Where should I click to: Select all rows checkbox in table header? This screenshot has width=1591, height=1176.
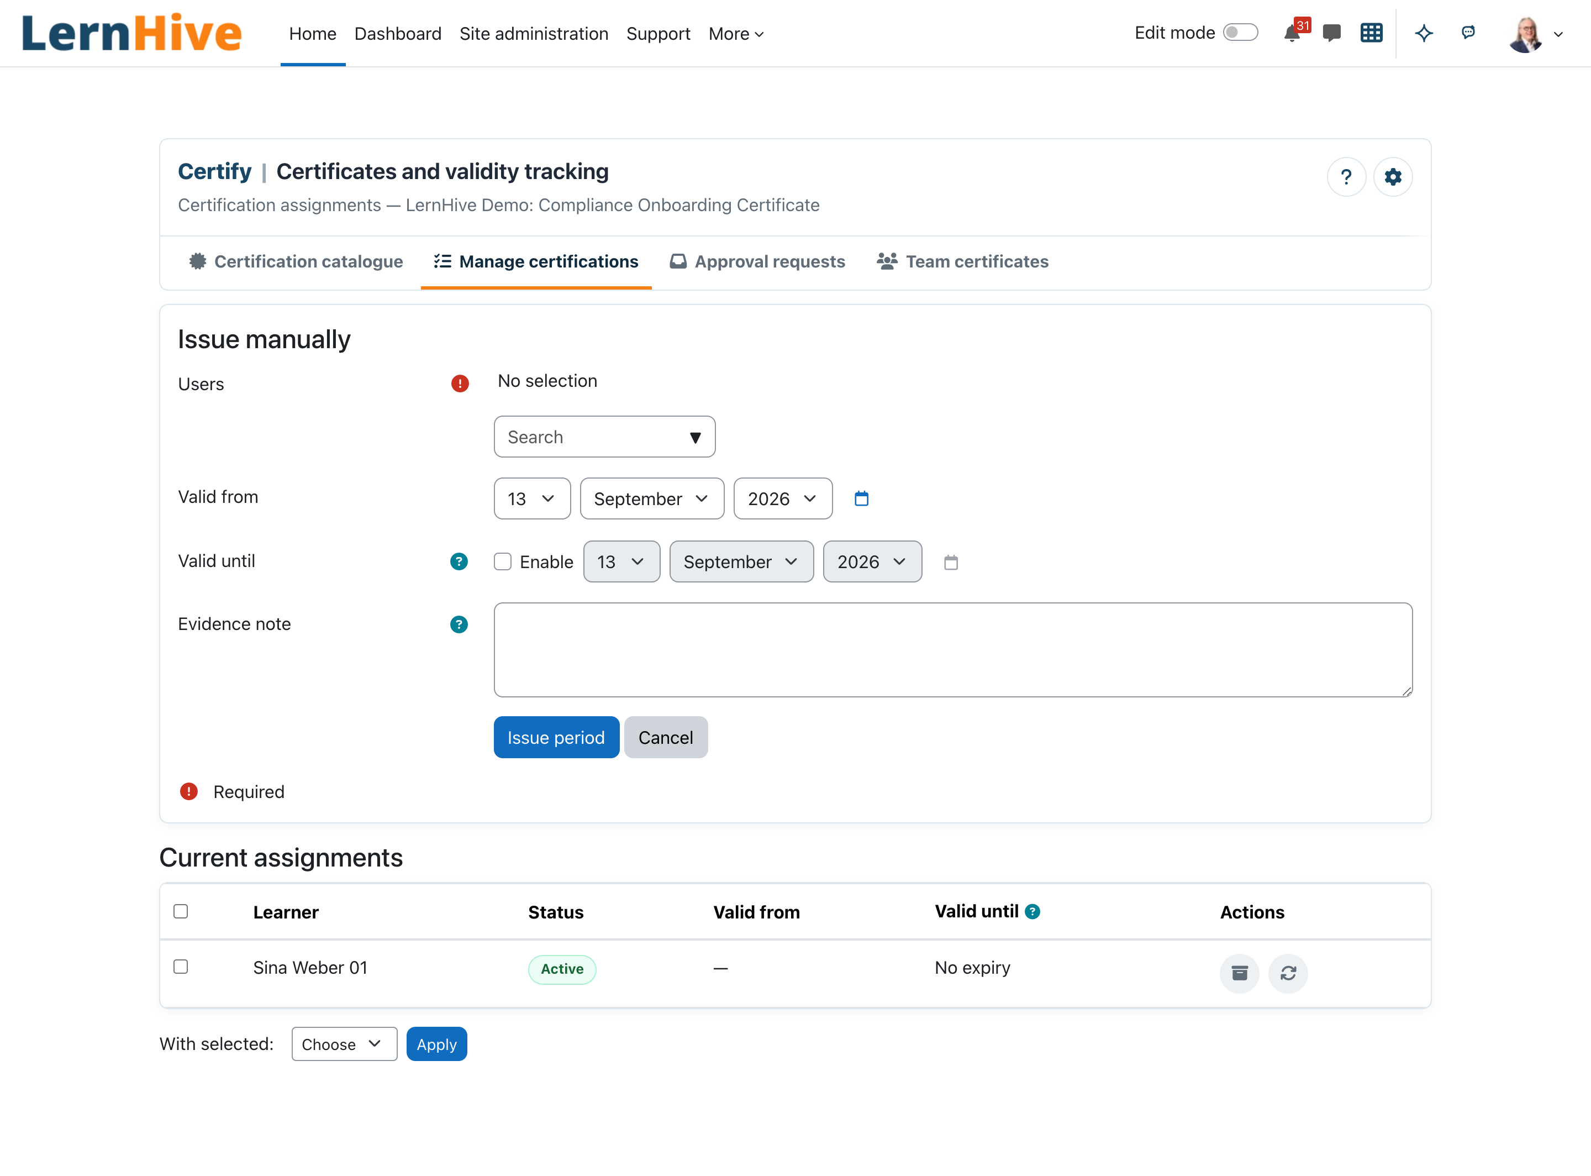[x=181, y=911]
